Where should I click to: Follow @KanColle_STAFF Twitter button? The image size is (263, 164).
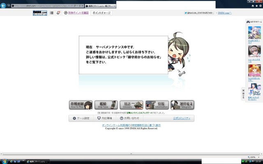(x=199, y=13)
